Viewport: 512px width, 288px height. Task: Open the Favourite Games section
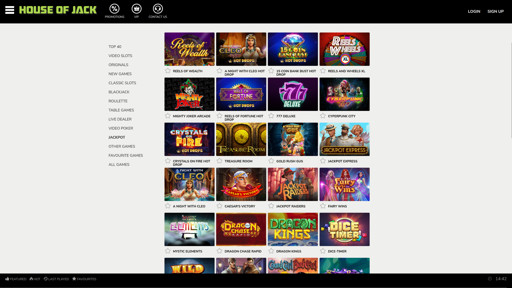pos(126,155)
